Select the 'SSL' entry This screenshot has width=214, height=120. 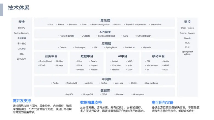[22, 54]
